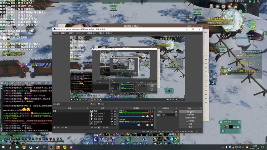267x150 pixels.
Task: Open the three-dots button in window behind OBS
Action: pos(206,32)
